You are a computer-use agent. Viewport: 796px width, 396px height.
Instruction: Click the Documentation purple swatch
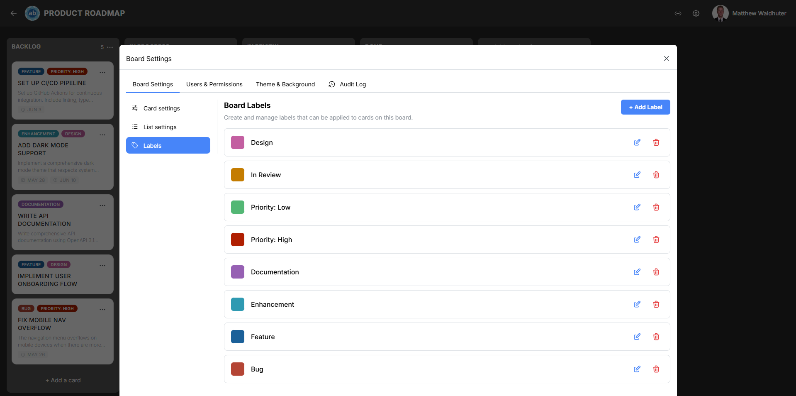pyautogui.click(x=238, y=272)
